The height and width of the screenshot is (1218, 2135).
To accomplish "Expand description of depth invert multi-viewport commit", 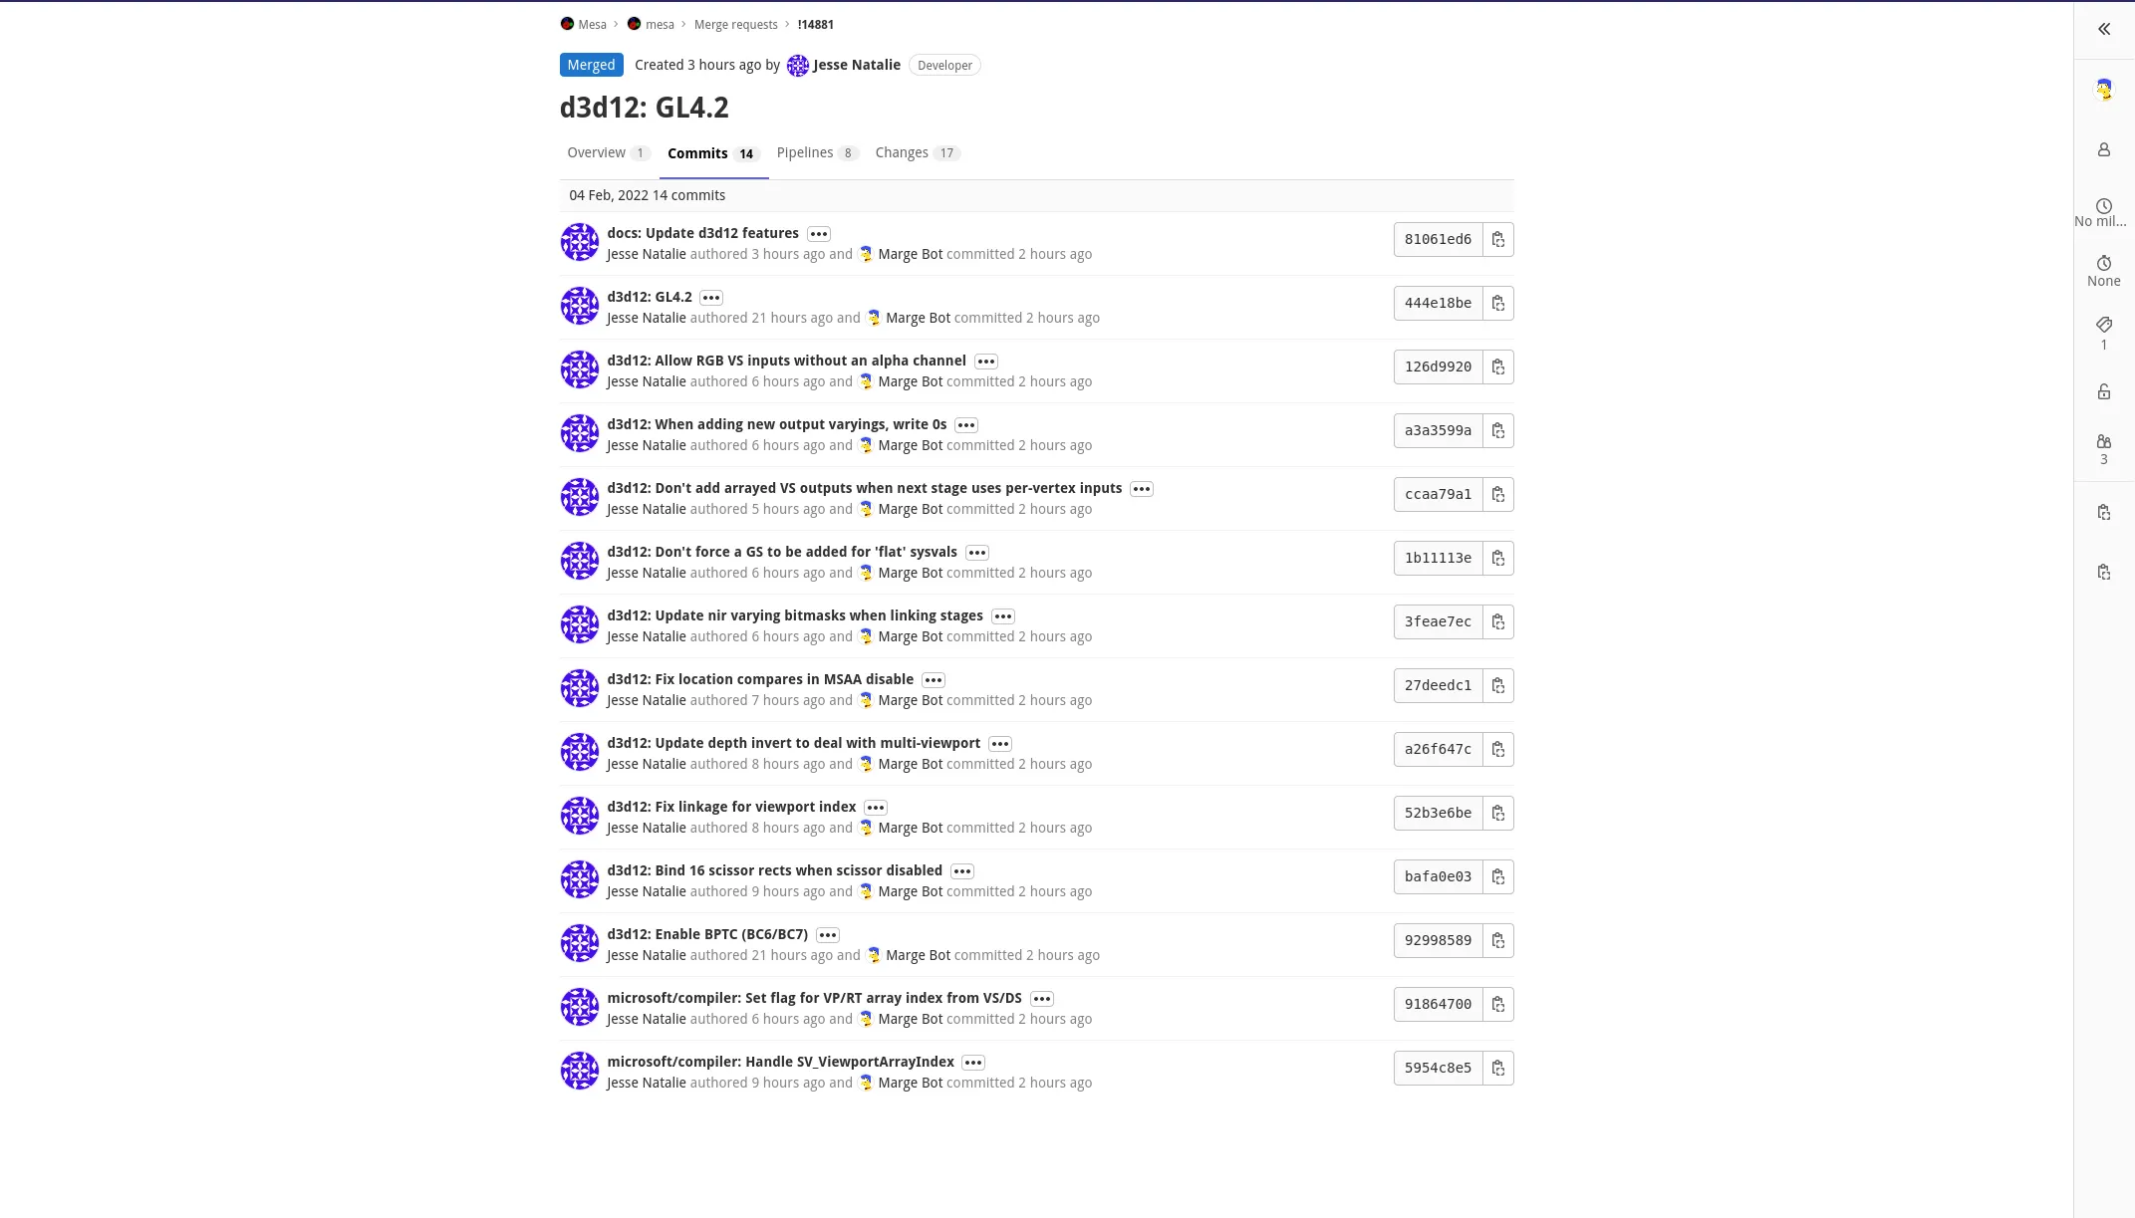I will 1000,744.
